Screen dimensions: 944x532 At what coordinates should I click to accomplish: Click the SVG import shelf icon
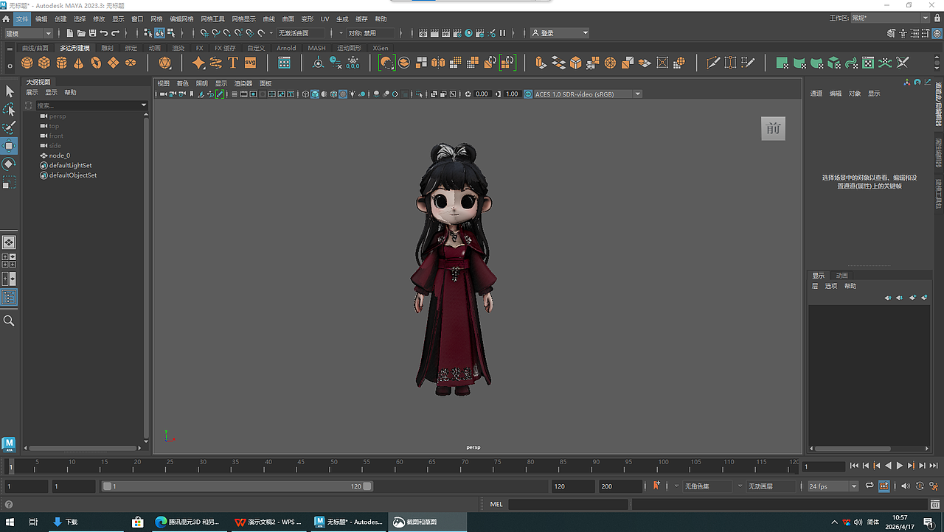tap(250, 63)
